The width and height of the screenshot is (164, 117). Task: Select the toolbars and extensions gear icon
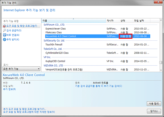coord(4,26)
